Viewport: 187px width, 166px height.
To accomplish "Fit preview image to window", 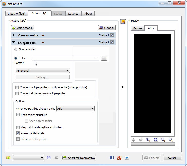I will pos(156,140).
